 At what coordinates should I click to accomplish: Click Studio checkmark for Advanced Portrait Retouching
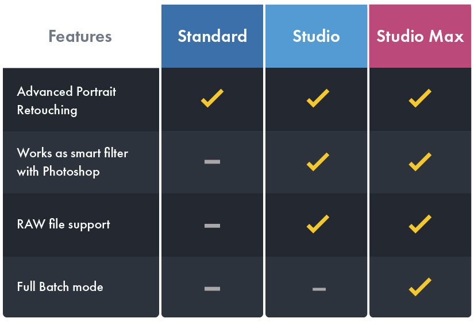318,98
